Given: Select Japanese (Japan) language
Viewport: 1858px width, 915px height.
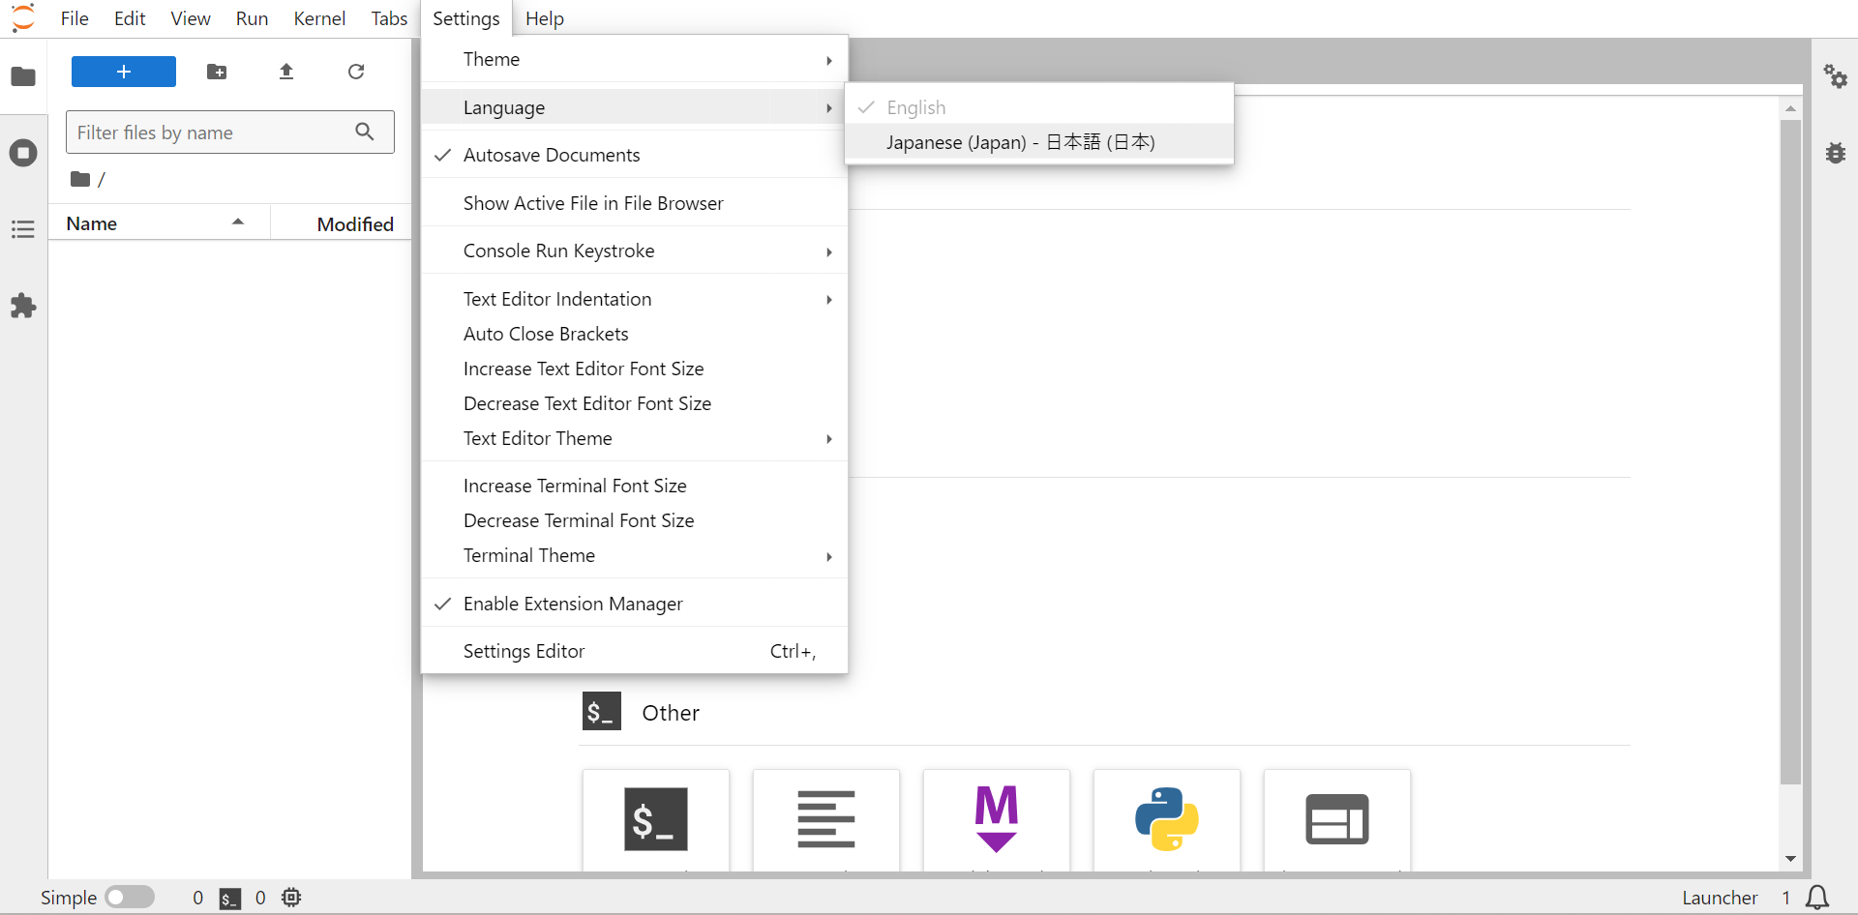Looking at the screenshot, I should 1020,142.
